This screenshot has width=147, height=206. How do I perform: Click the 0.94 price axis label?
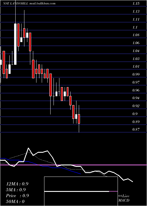coord(136,98)
